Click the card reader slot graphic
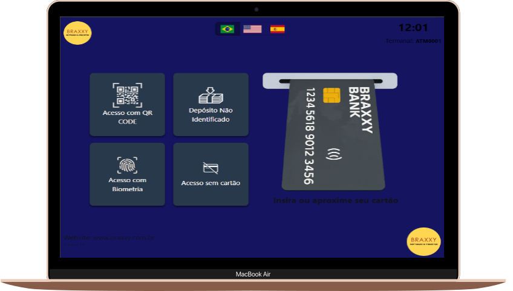The height and width of the screenshot is (291, 513). pos(330,80)
